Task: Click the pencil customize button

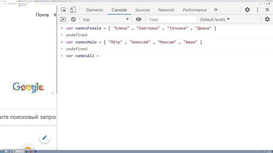Action: [x=44, y=138]
